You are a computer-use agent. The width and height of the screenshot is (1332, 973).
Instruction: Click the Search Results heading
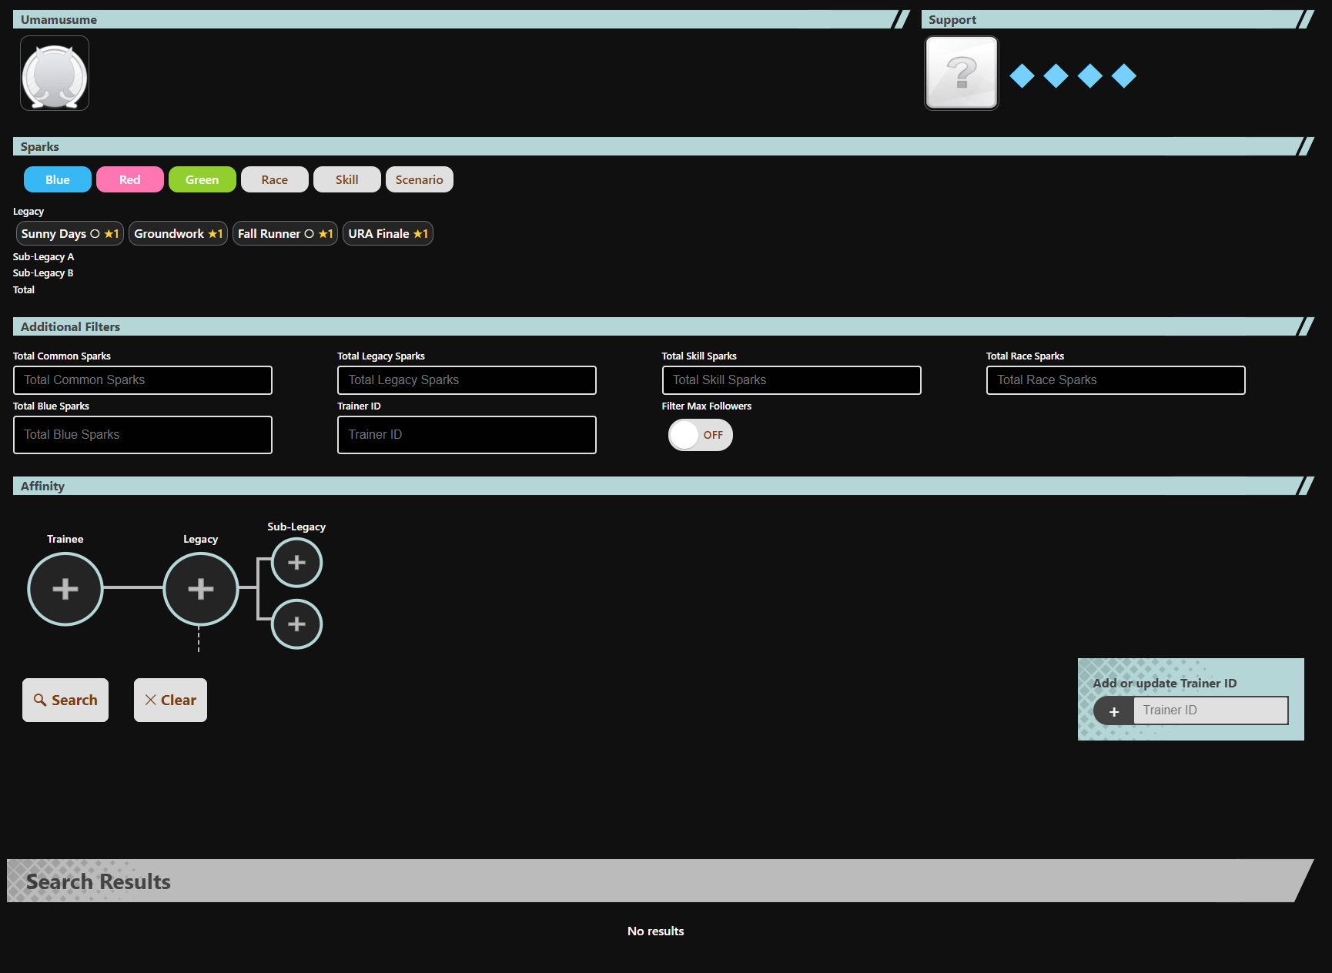click(99, 881)
